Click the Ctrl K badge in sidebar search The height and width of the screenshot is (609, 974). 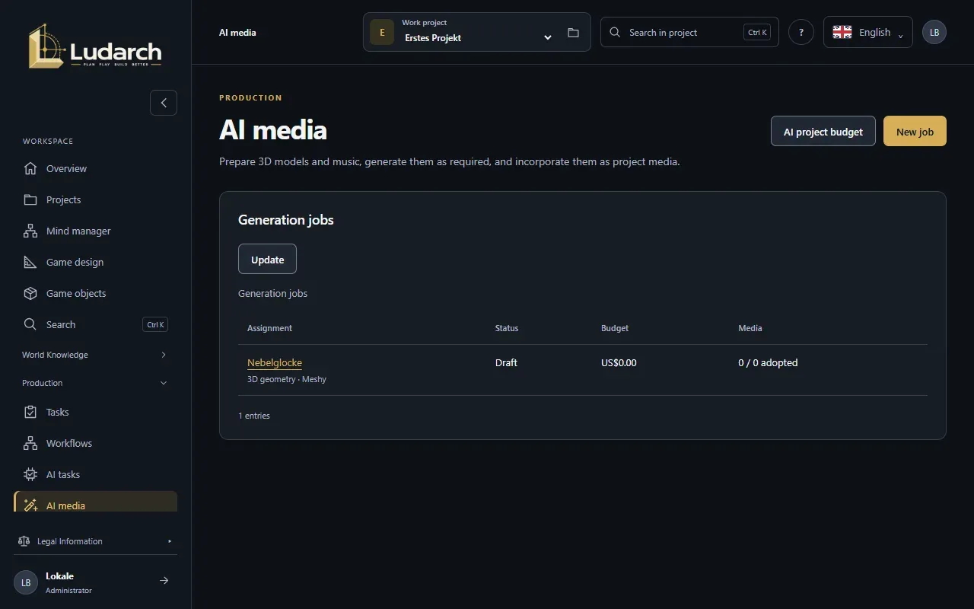(155, 324)
